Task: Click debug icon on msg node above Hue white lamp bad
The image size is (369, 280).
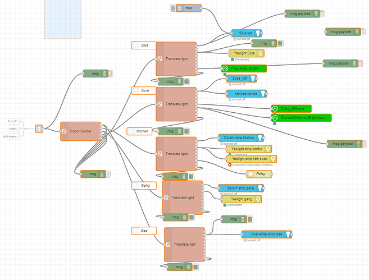Action: 243,219
